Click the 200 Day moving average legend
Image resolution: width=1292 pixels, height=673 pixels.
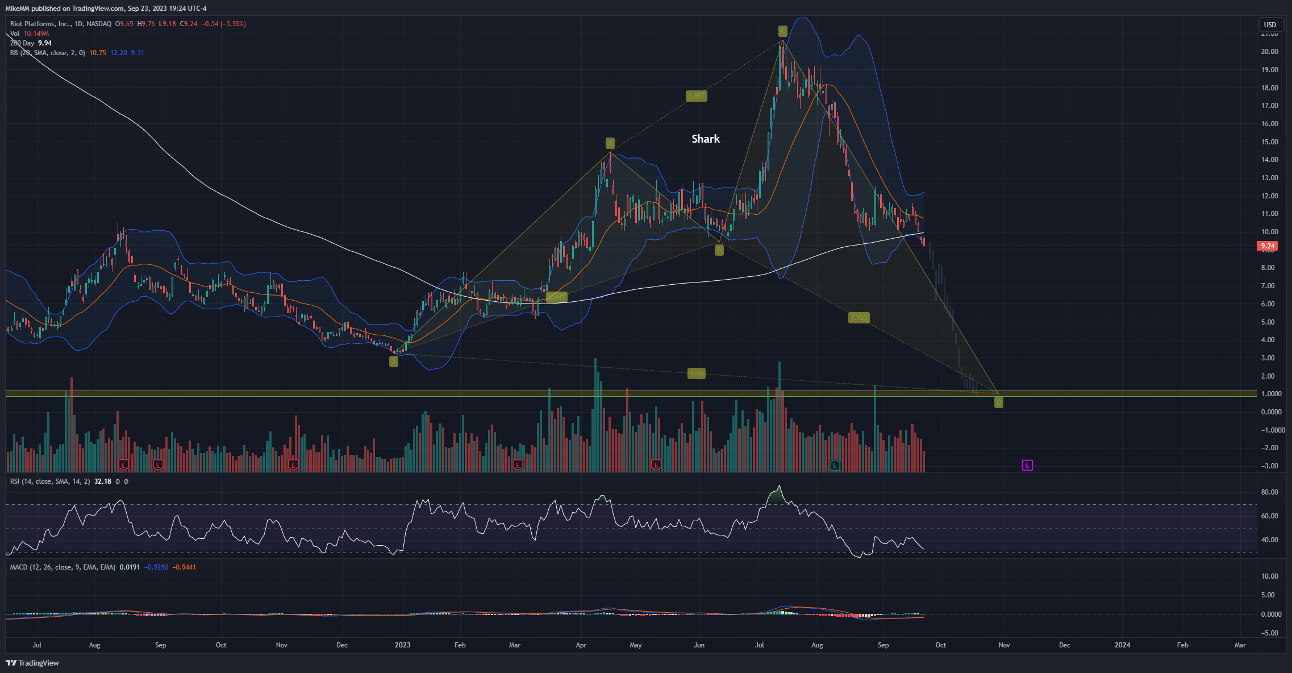pos(22,43)
